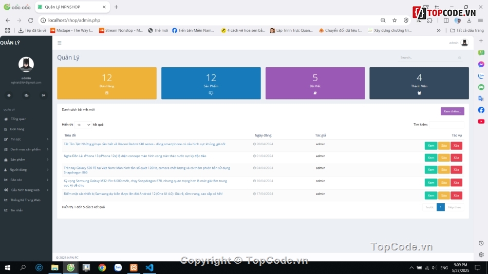The width and height of the screenshot is (488, 274).
Task: Open Messenger in Cốc Cốc side panel
Action: pyautogui.click(x=481, y=64)
